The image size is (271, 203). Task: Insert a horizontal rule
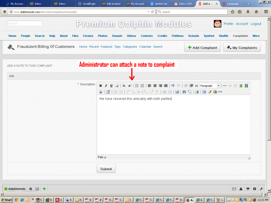[x=225, y=86]
